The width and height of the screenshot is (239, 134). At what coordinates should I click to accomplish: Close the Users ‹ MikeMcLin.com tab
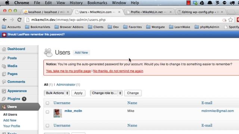point(119,12)
